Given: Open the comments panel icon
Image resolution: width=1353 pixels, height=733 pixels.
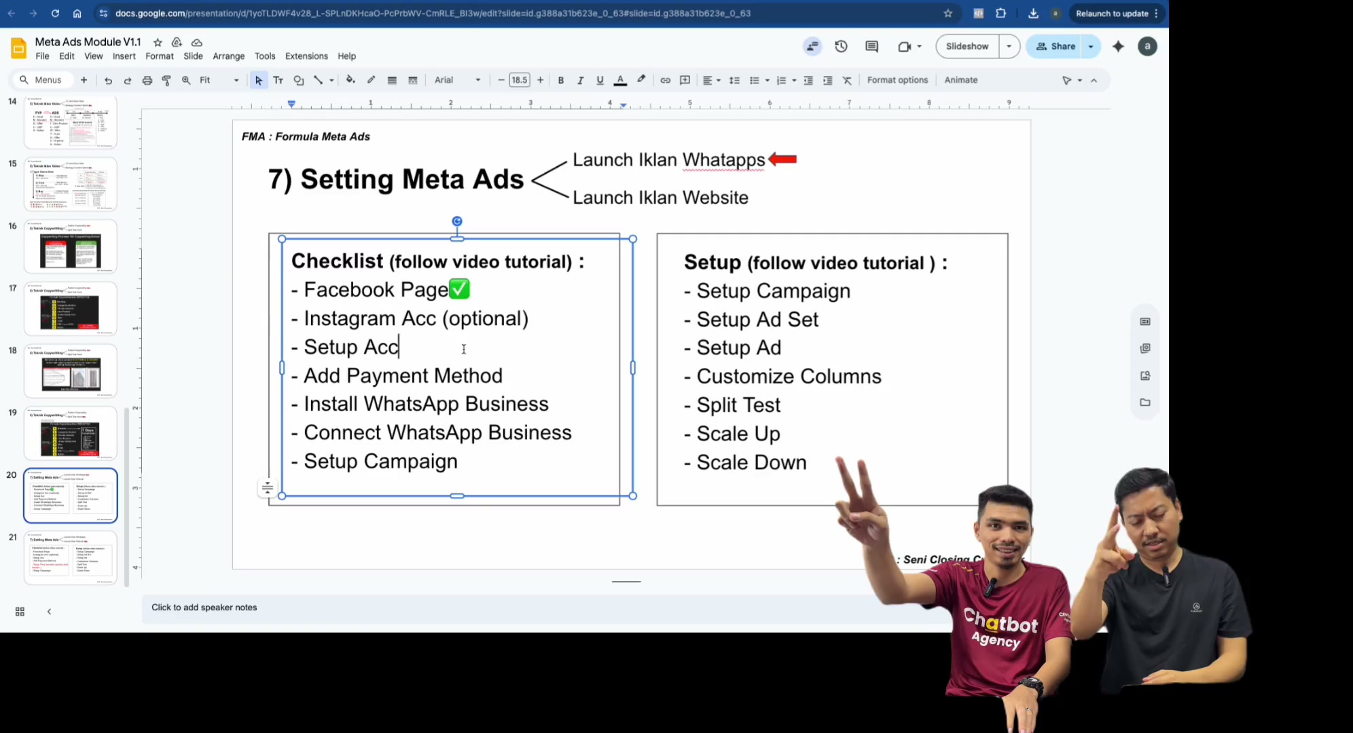Looking at the screenshot, I should click(x=871, y=46).
